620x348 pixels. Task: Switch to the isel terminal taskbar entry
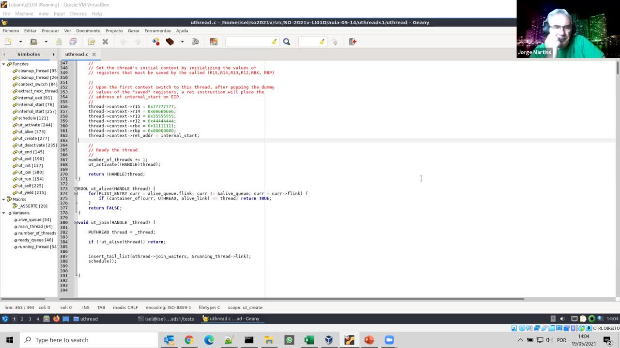[x=166, y=319]
